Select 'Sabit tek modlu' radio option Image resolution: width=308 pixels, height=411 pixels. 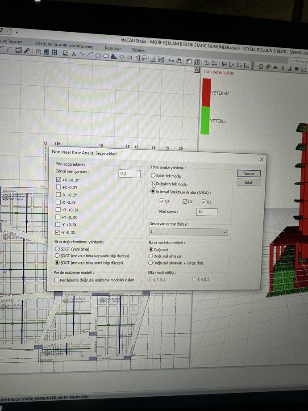[x=153, y=175]
